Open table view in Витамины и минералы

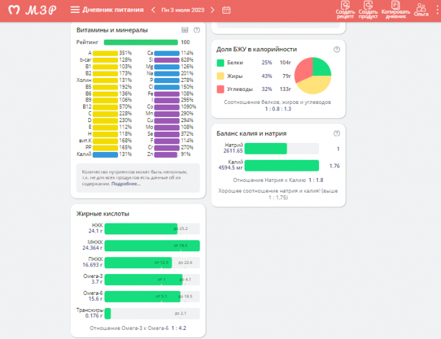point(185,30)
